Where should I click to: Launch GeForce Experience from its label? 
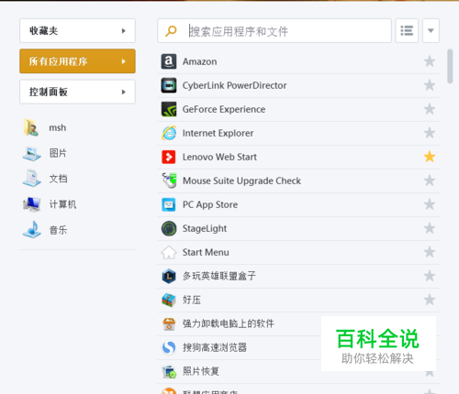click(224, 109)
